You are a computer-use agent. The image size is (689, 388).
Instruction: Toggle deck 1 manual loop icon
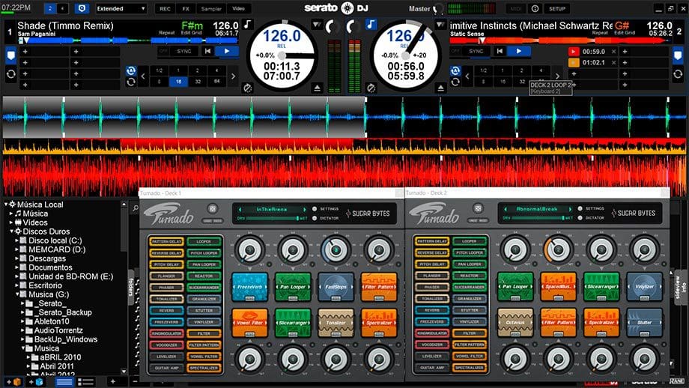coord(131,82)
